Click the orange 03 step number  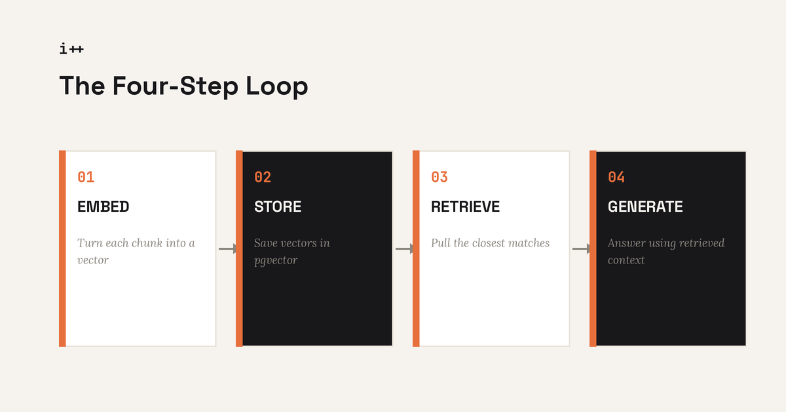tap(440, 177)
